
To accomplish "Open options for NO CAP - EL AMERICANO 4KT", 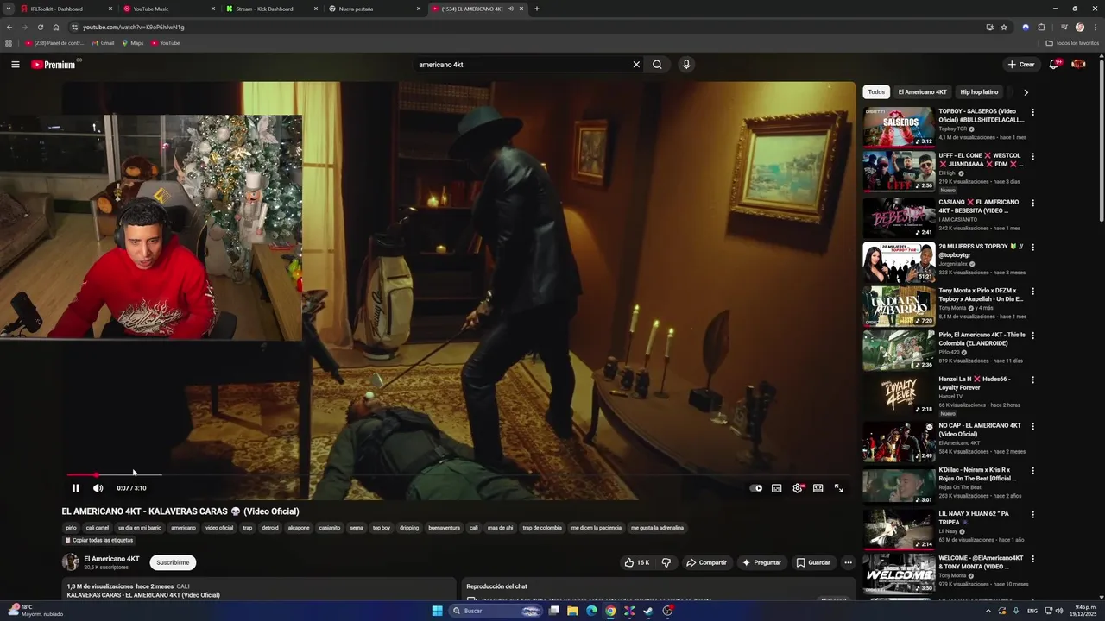I will coord(1032,426).
